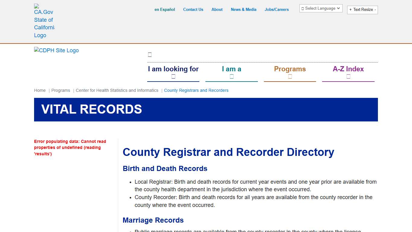This screenshot has width=412, height=232.
Task: Expand the Select Language dropdown
Action: tap(321, 8)
